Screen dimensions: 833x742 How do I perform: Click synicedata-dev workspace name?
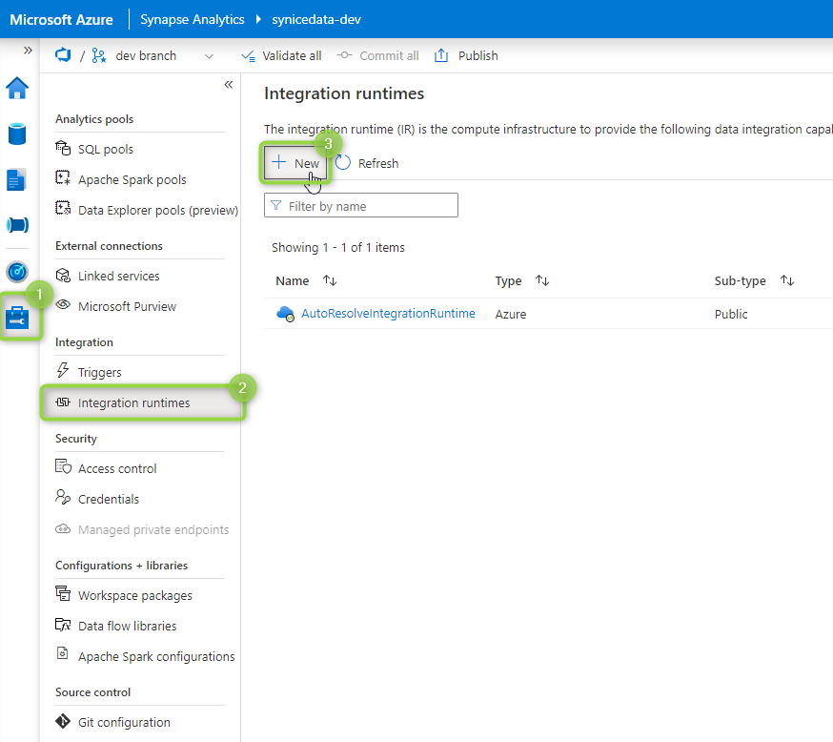point(316,20)
